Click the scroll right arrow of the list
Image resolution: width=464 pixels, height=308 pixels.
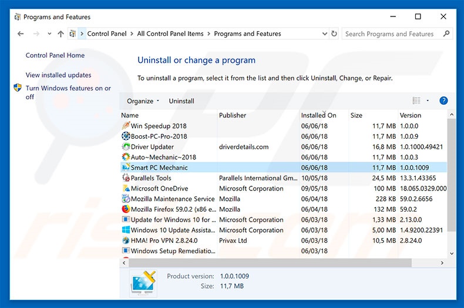[442, 263]
